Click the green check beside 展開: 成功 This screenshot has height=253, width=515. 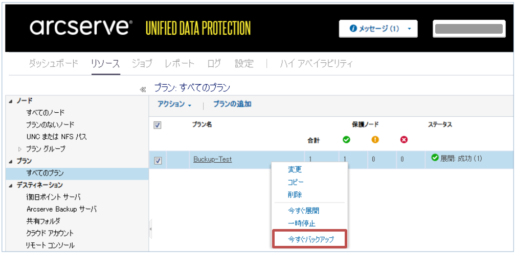[435, 158]
